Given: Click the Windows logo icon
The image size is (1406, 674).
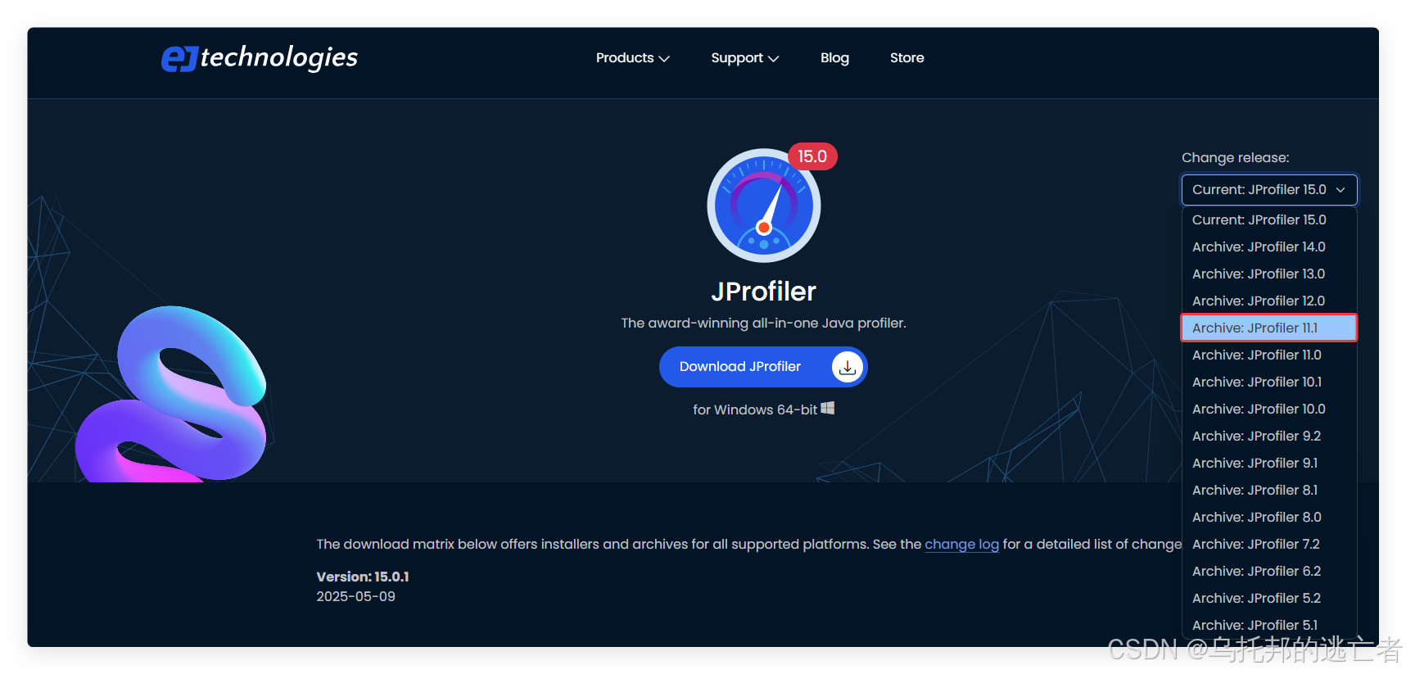Looking at the screenshot, I should pyautogui.click(x=828, y=408).
